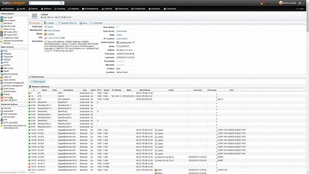Click the Shared folders link
The width and height of the screenshot is (309, 174).
coord(10,91)
